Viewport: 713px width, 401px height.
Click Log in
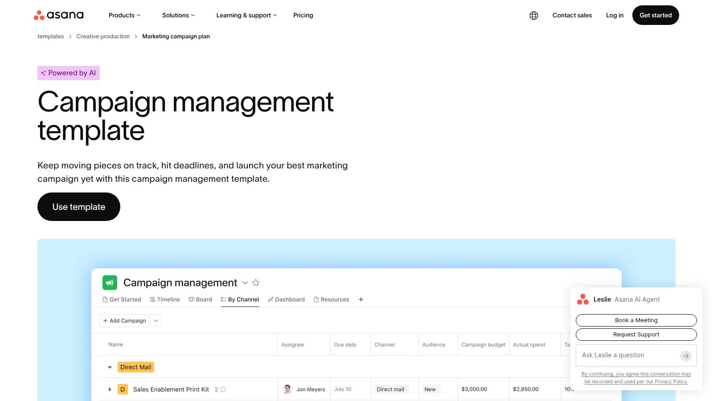pyautogui.click(x=615, y=15)
